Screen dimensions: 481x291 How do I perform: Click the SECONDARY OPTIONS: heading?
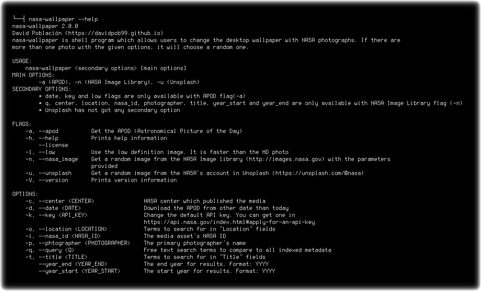click(x=42, y=89)
